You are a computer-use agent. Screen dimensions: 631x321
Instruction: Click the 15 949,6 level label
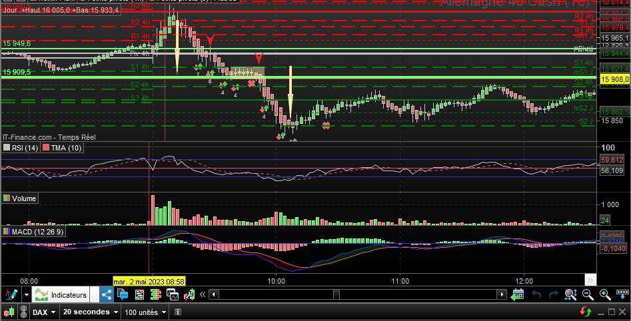tap(17, 43)
